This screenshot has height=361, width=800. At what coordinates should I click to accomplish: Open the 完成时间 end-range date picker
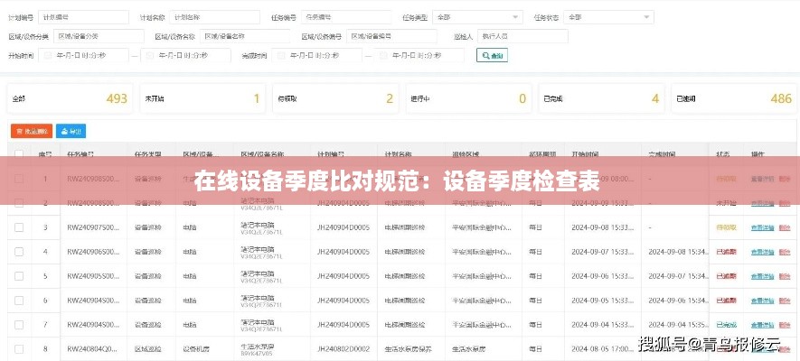tap(419, 55)
